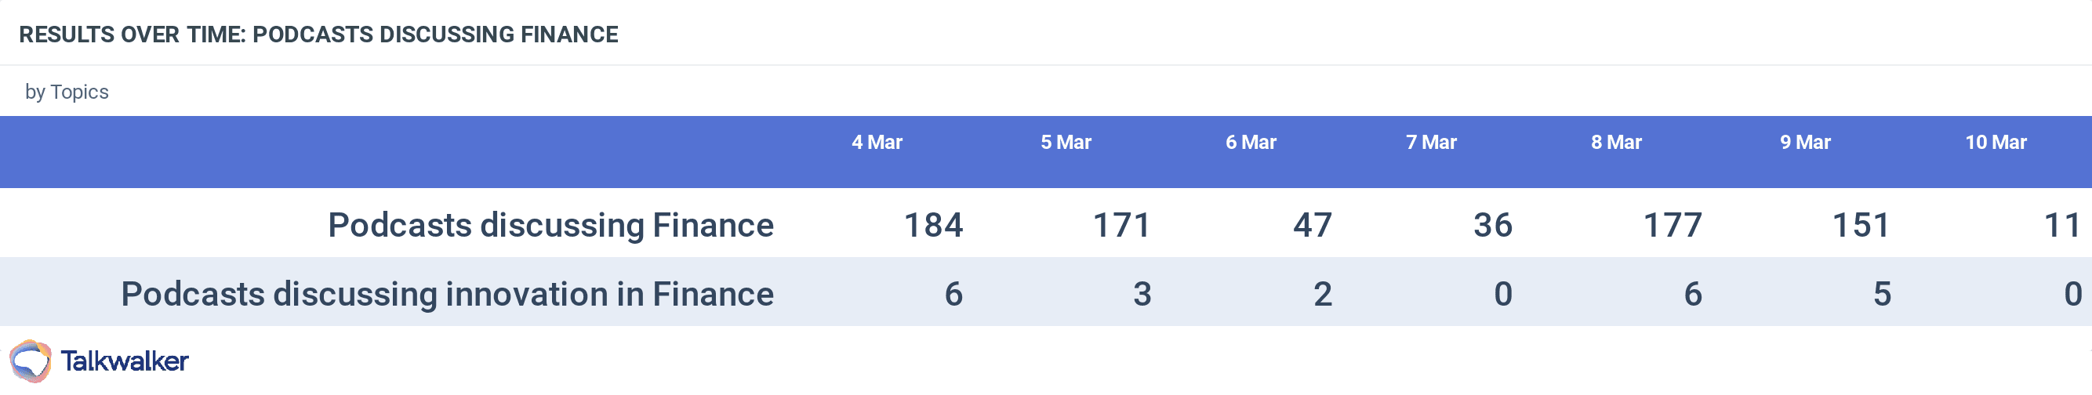Click the value 184 for 4 Mar
Image resolution: width=2092 pixels, height=395 pixels.
(x=933, y=225)
